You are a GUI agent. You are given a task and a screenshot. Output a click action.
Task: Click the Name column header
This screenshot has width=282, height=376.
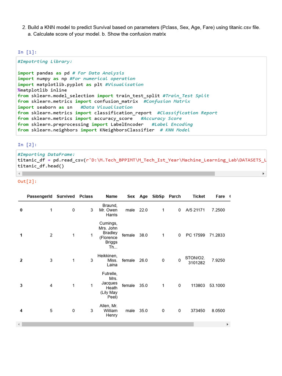click(112, 196)
